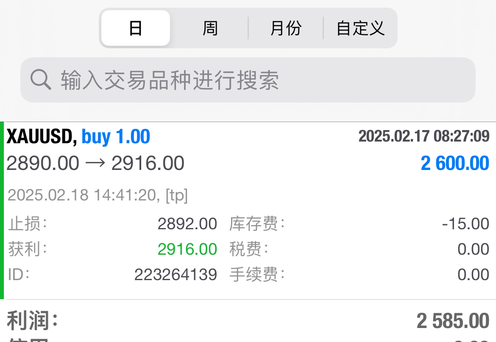Choose the 自定义 custom period tab
The height and width of the screenshot is (342, 496).
tap(360, 28)
